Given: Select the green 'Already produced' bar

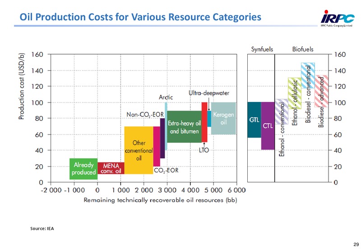Looking at the screenshot, I should pyautogui.click(x=83, y=169).
